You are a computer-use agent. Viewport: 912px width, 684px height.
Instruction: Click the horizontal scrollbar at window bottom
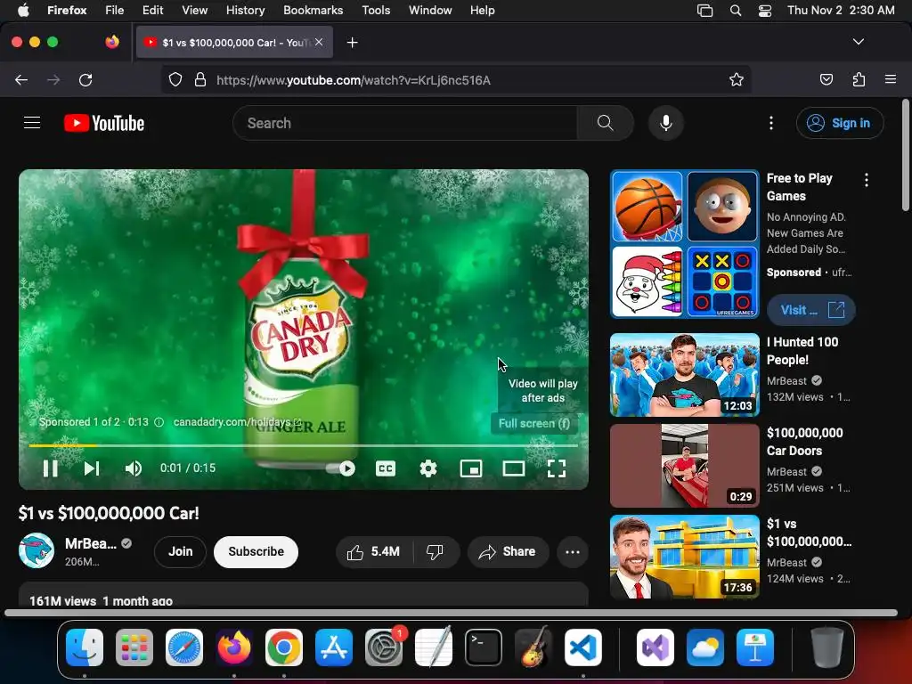point(451,613)
